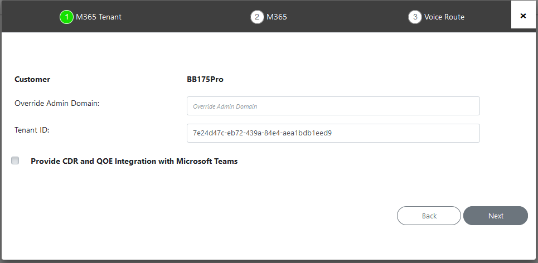Click the step 2 circle icon
538x263 pixels.
pyautogui.click(x=257, y=17)
